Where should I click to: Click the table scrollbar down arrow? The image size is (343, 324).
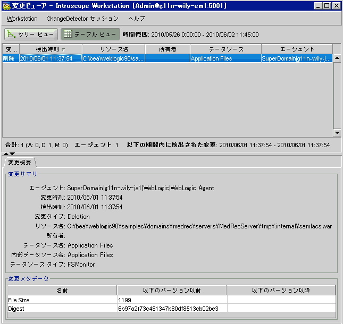coord(337,133)
